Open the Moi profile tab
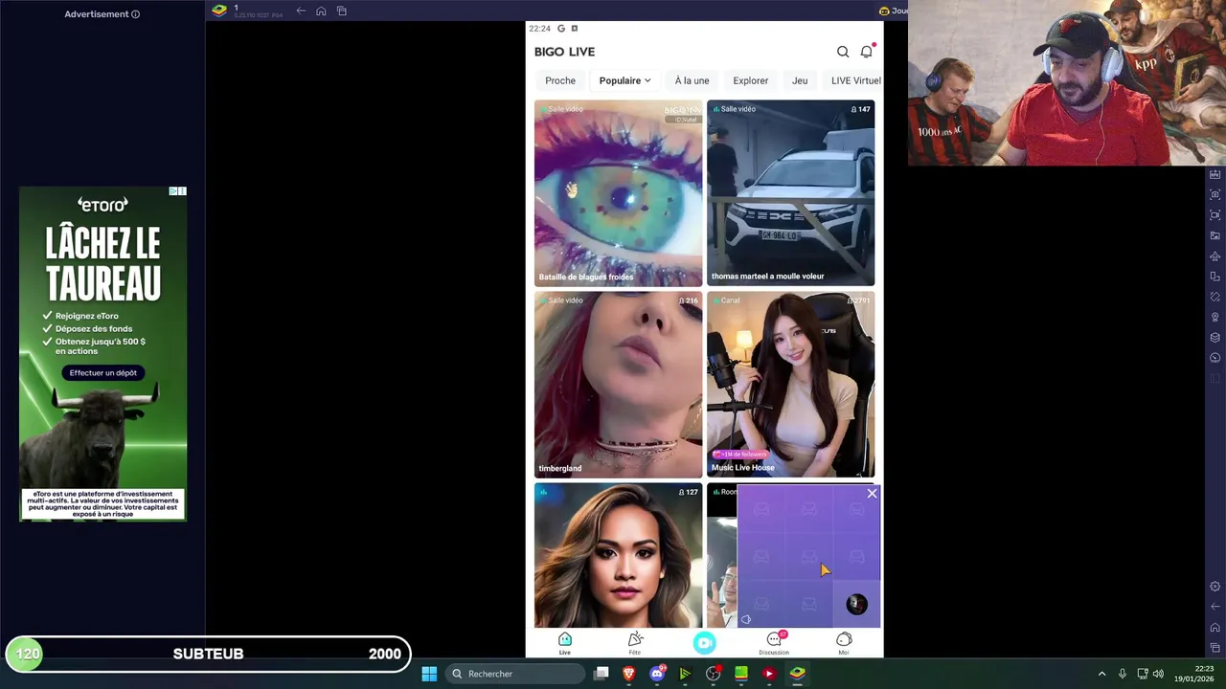This screenshot has height=689, width=1226. click(x=844, y=643)
